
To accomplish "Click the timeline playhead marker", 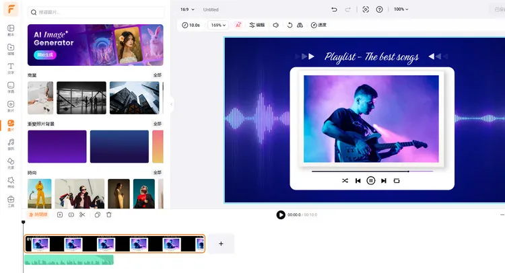I will tap(23, 222).
